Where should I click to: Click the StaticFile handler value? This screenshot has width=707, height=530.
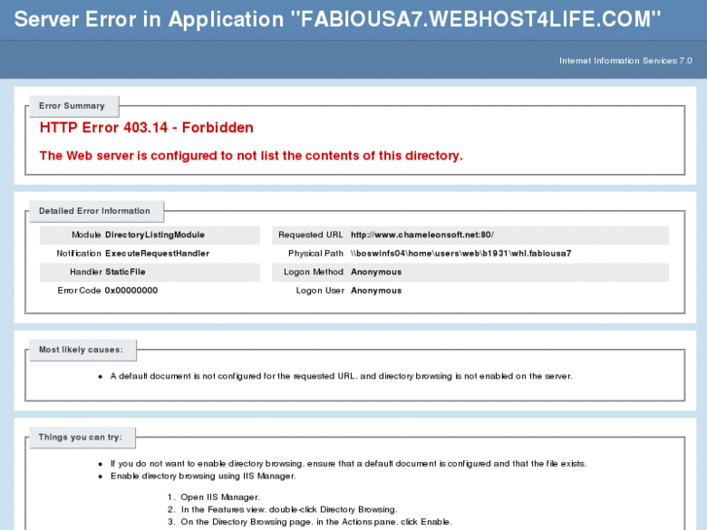click(x=125, y=272)
